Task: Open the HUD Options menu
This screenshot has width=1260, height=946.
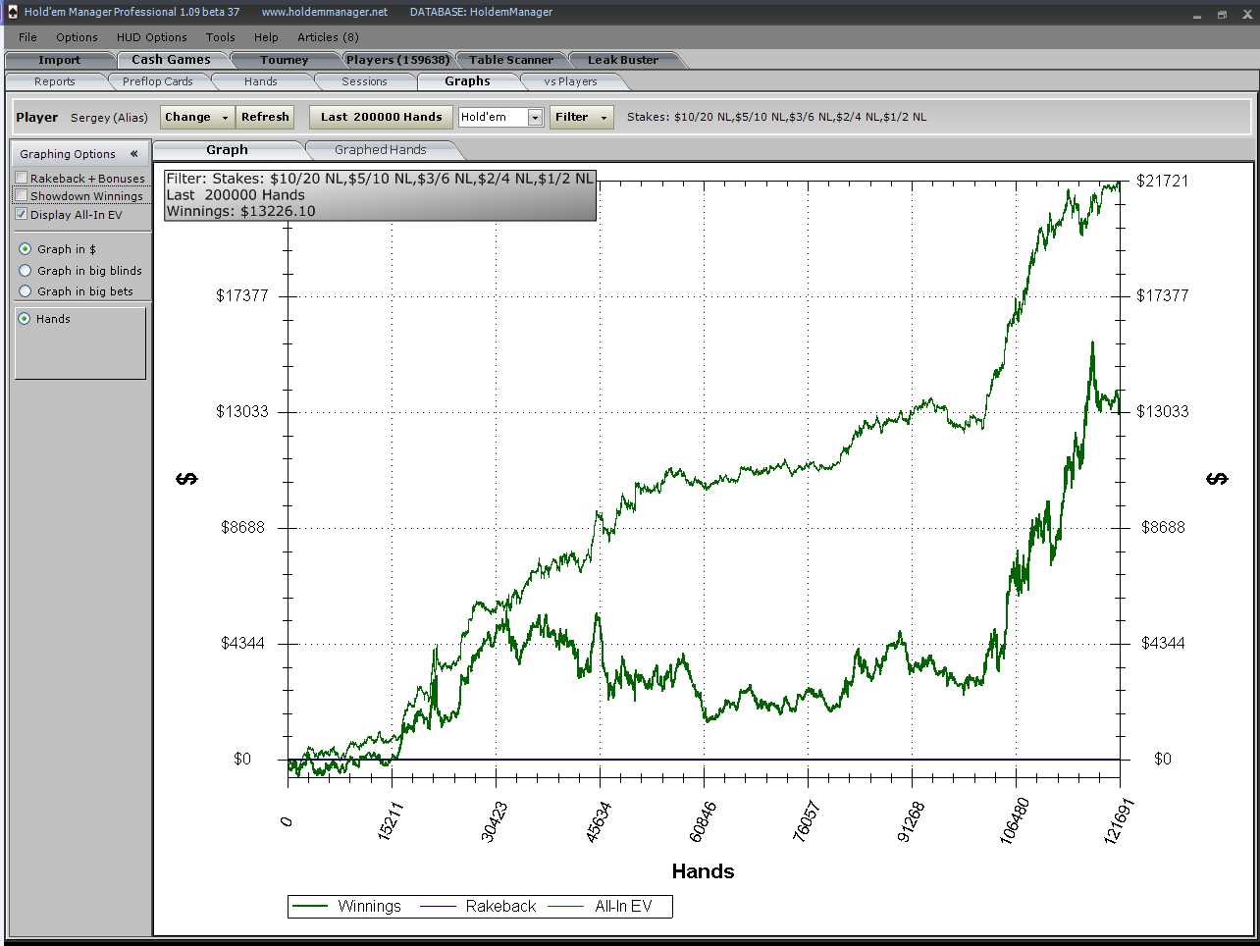Action: [151, 37]
